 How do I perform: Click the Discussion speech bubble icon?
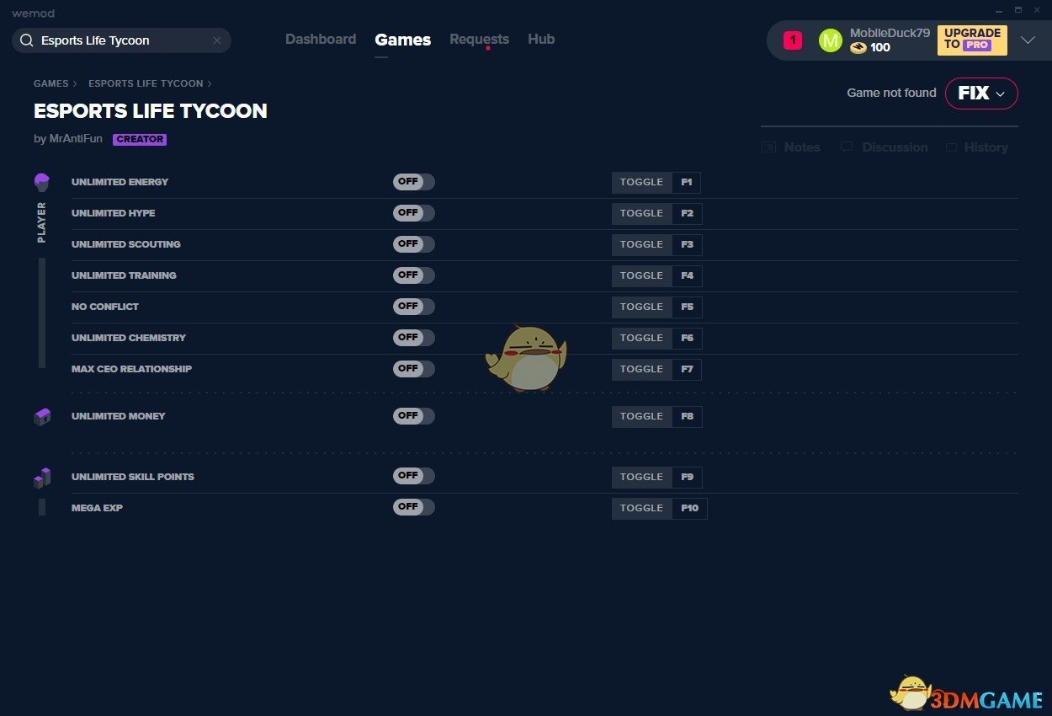point(846,147)
